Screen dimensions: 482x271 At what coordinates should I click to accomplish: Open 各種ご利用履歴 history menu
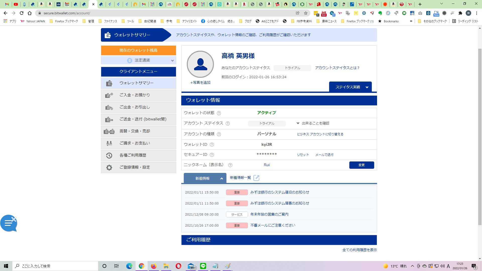(x=138, y=155)
